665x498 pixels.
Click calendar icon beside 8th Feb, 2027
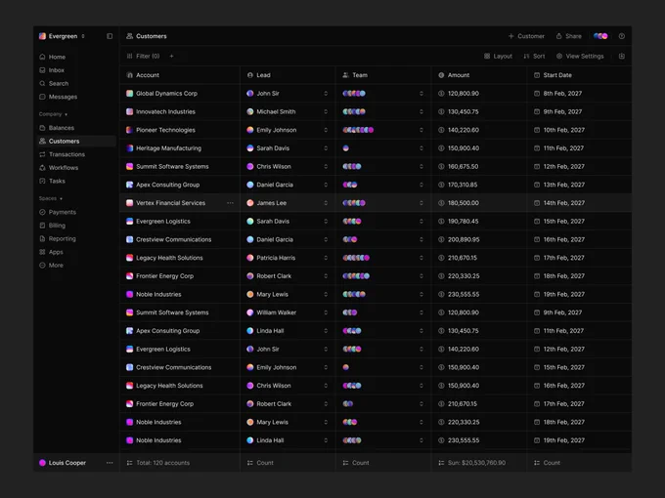(537, 94)
